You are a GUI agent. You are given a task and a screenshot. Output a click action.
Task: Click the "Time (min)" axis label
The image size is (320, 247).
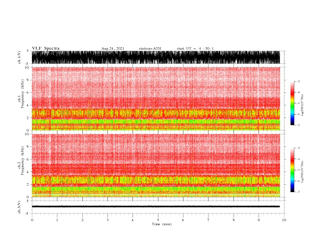click(162, 224)
